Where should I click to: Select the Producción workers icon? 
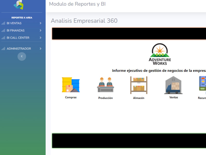pyautogui.click(x=106, y=85)
